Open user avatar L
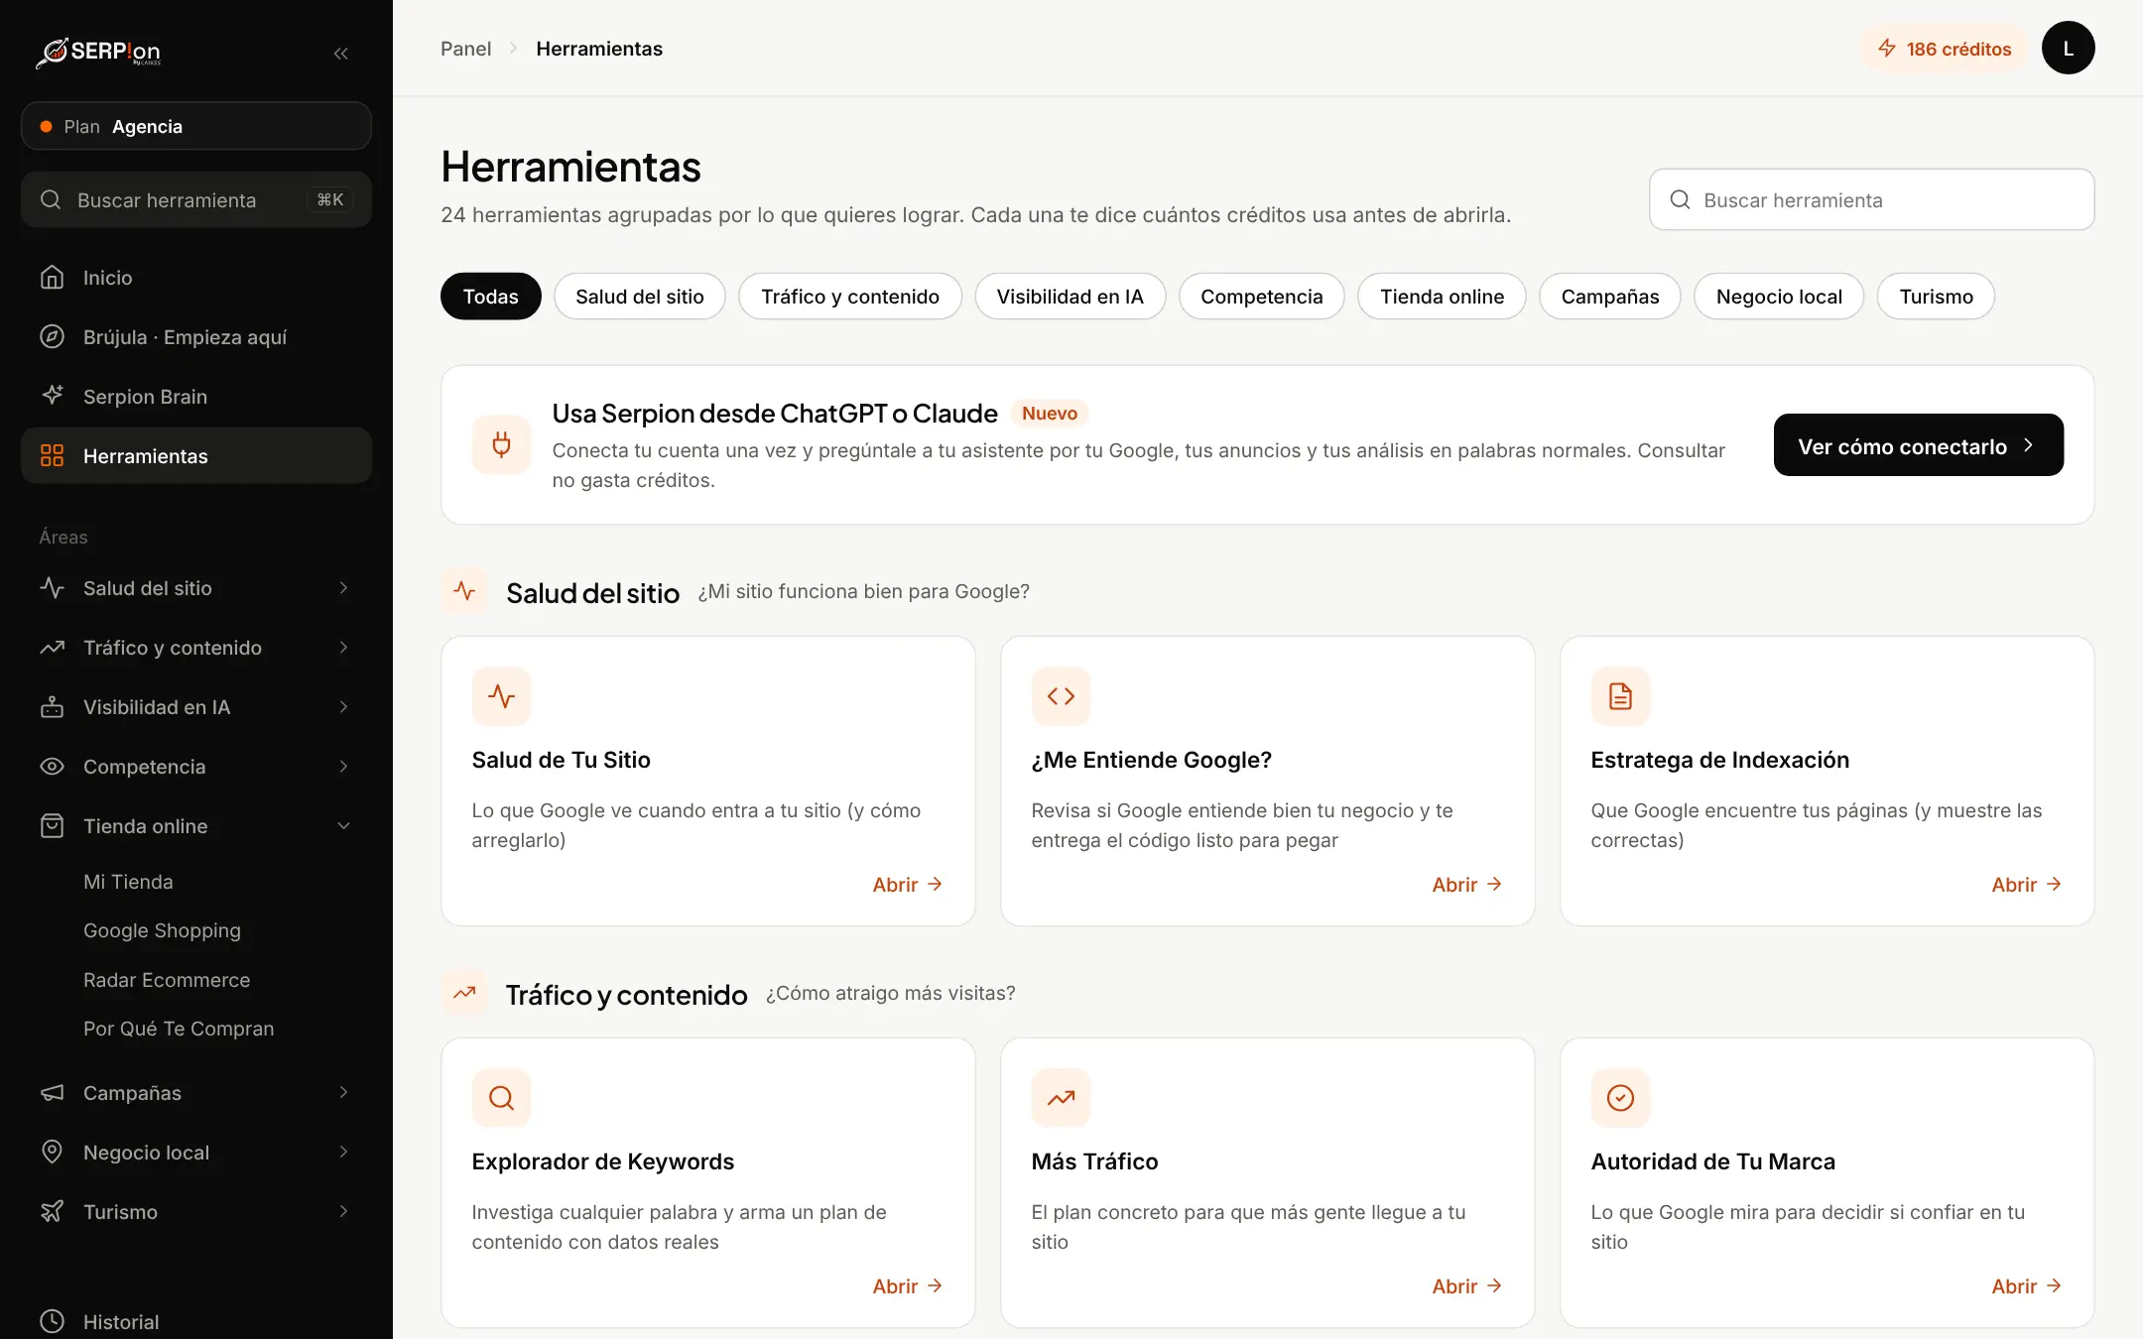Viewport: 2143px width, 1339px height. tap(2068, 48)
